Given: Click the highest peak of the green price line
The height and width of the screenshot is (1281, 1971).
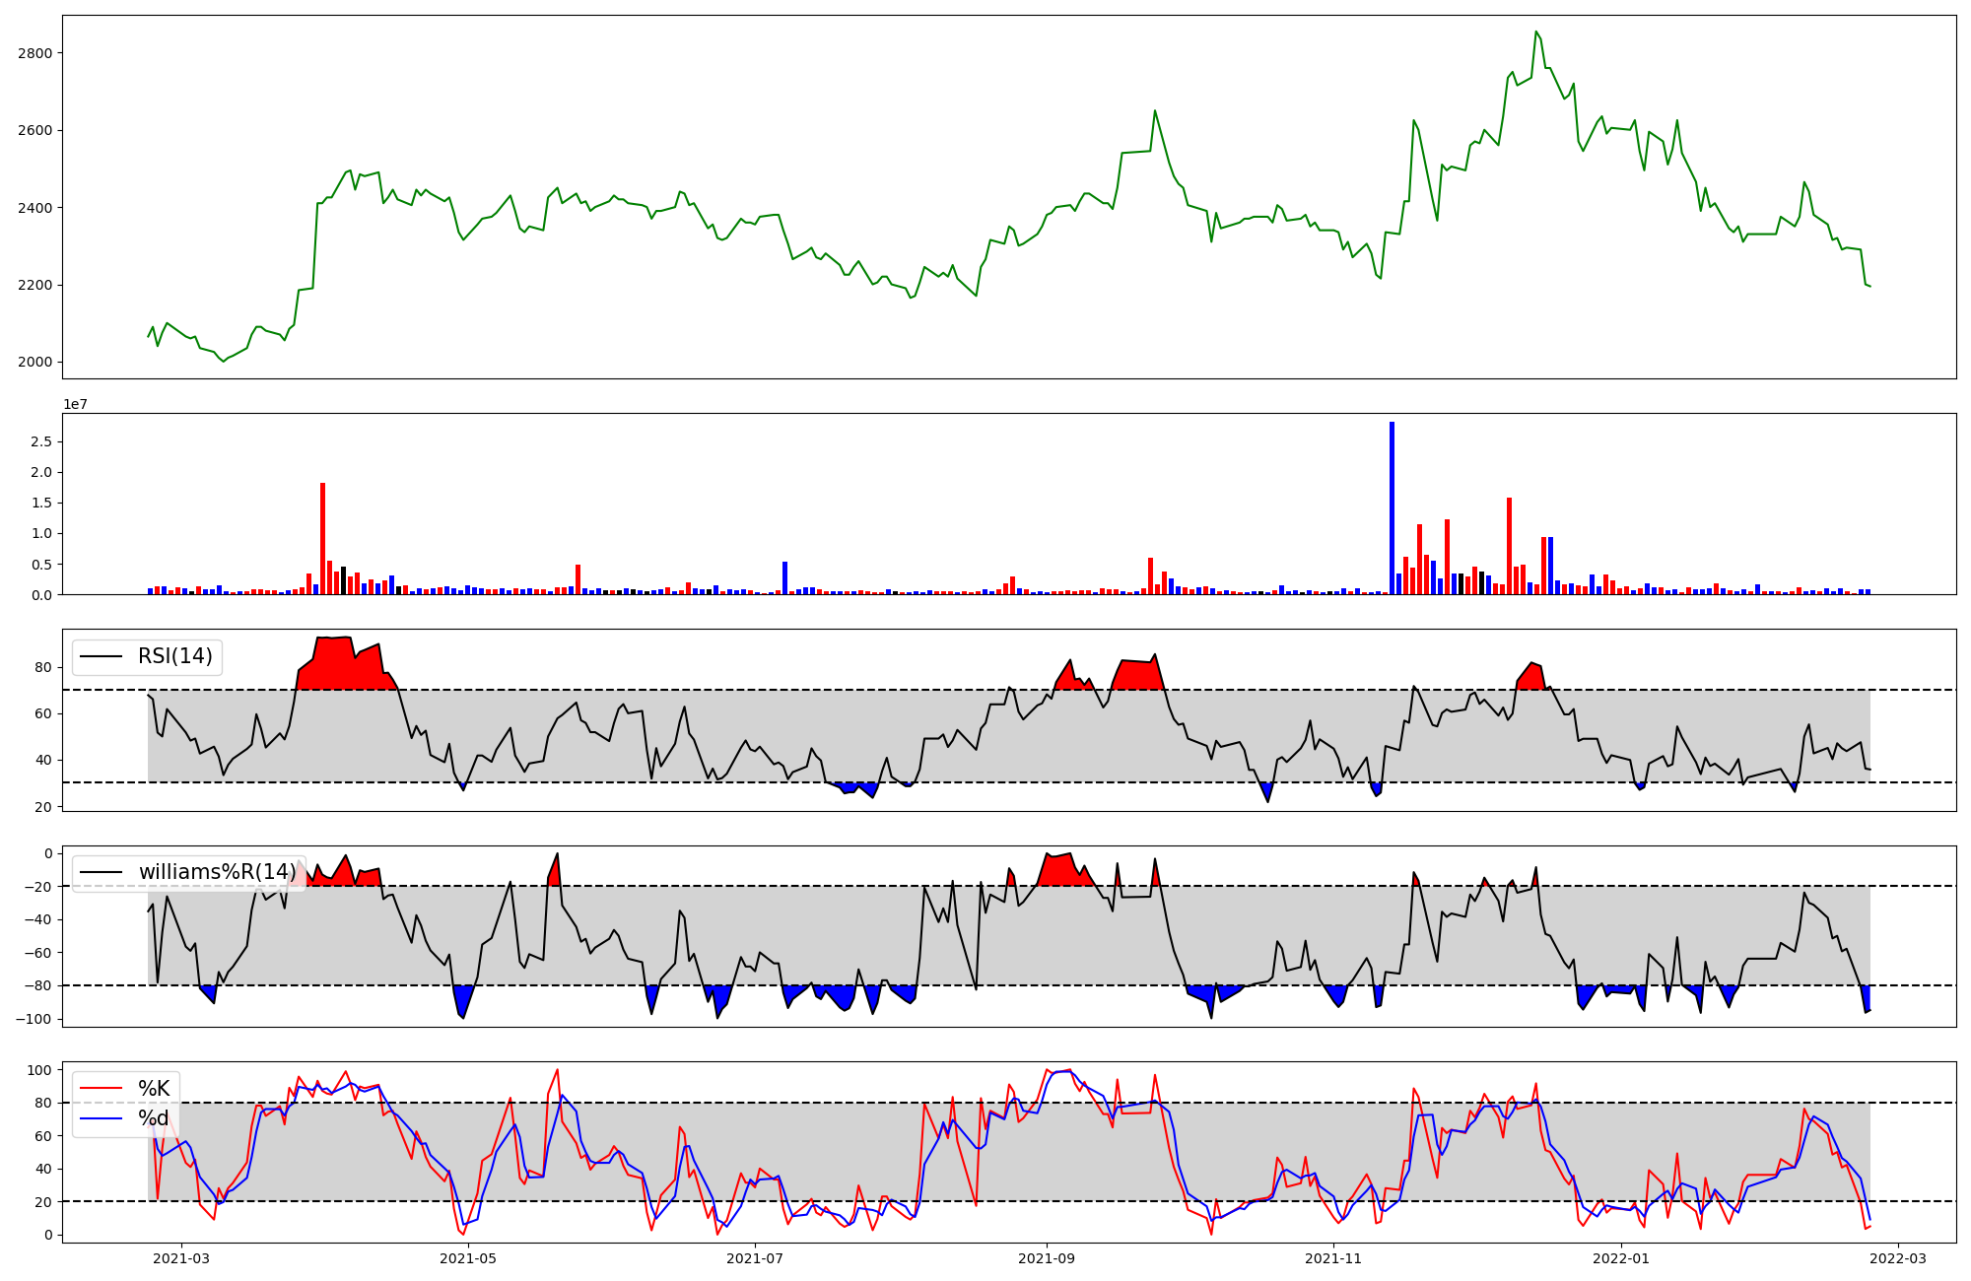Looking at the screenshot, I should point(1535,33).
